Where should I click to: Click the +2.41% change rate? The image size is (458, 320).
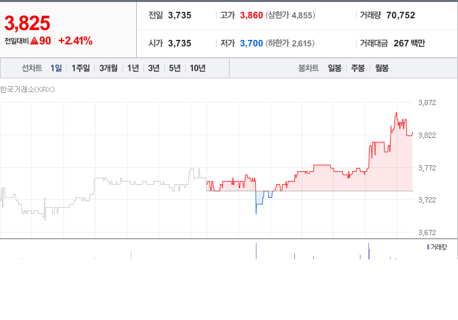click(x=75, y=40)
